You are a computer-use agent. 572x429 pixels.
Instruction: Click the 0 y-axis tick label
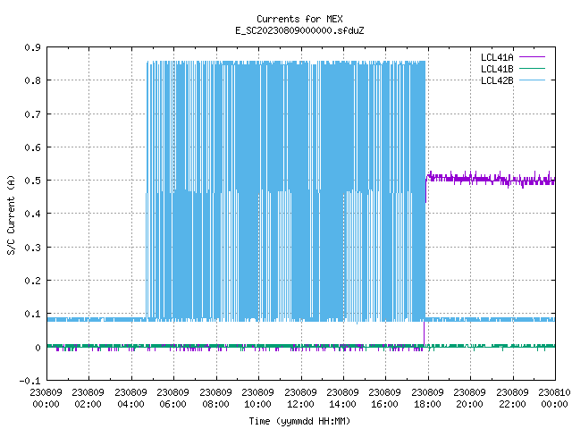pyautogui.click(x=38, y=348)
